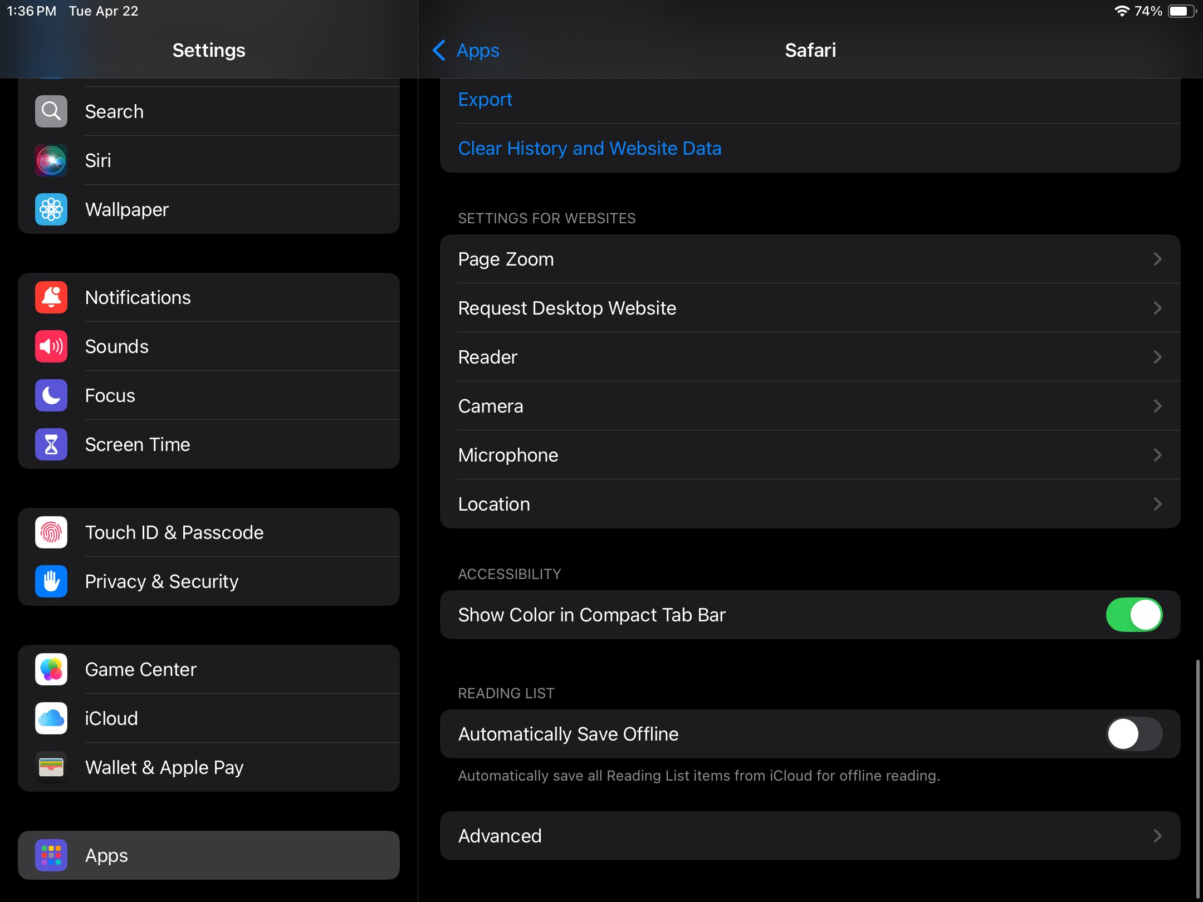
Task: Open the Siri icon in sidebar
Action: [x=51, y=160]
